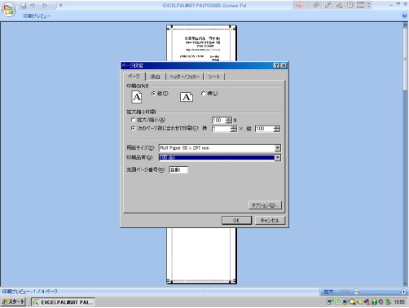Switch to the シート tab
The height and width of the screenshot is (308, 409).
click(x=214, y=77)
